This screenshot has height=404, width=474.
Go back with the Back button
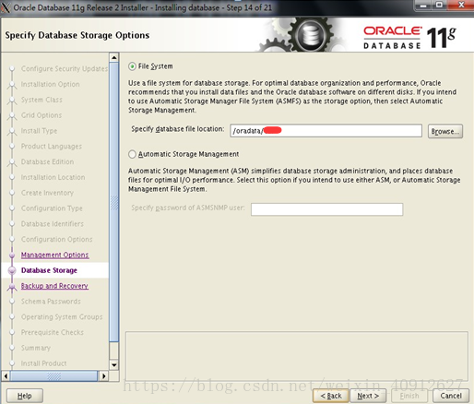(x=331, y=396)
